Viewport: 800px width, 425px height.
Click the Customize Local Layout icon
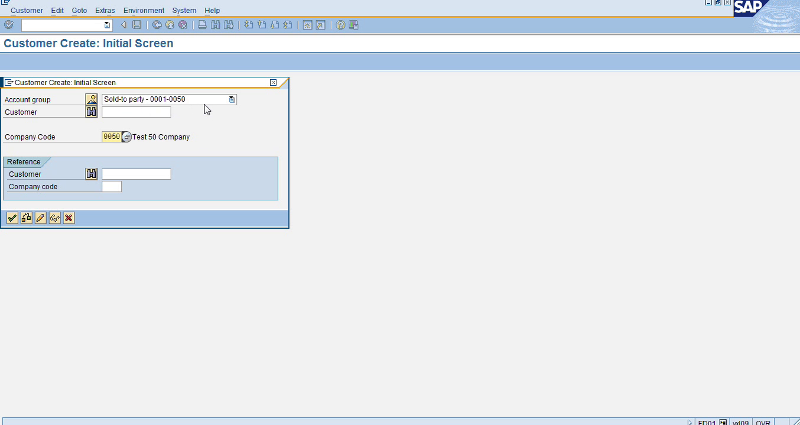353,25
